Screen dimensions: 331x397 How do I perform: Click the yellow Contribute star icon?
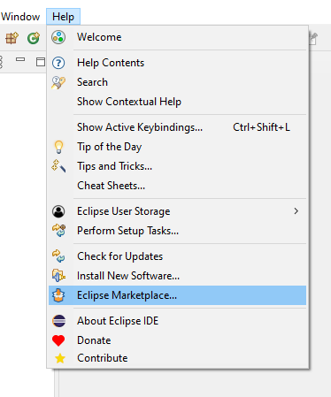pyautogui.click(x=60, y=358)
